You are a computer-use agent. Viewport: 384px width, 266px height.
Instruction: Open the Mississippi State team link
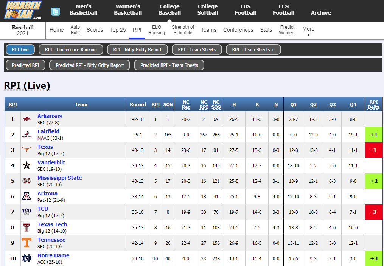pyautogui.click(x=59, y=178)
